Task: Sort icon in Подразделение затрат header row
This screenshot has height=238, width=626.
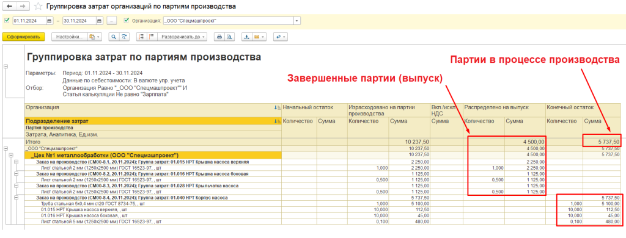Action: pyautogui.click(x=277, y=121)
